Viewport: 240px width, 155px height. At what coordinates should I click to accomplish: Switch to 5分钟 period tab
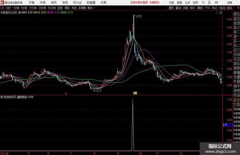pos(24,8)
